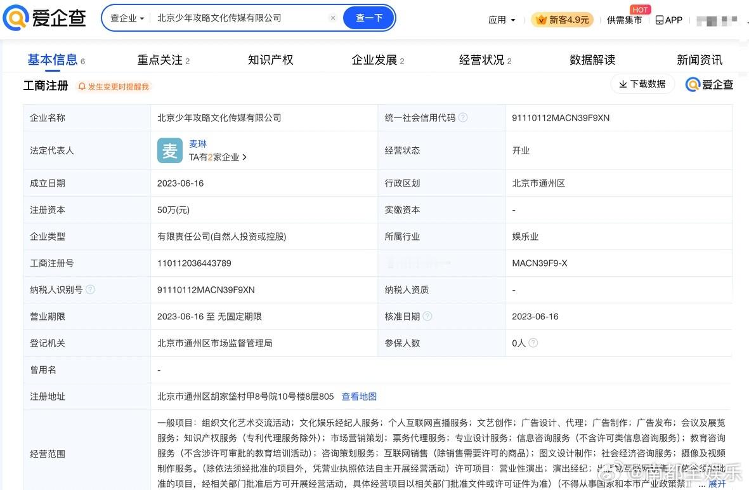
Task: Expand TA有2家企业 chevron link
Action: click(218, 157)
